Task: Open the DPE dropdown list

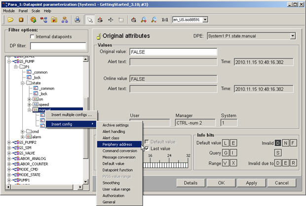Action: pyautogui.click(x=293, y=36)
